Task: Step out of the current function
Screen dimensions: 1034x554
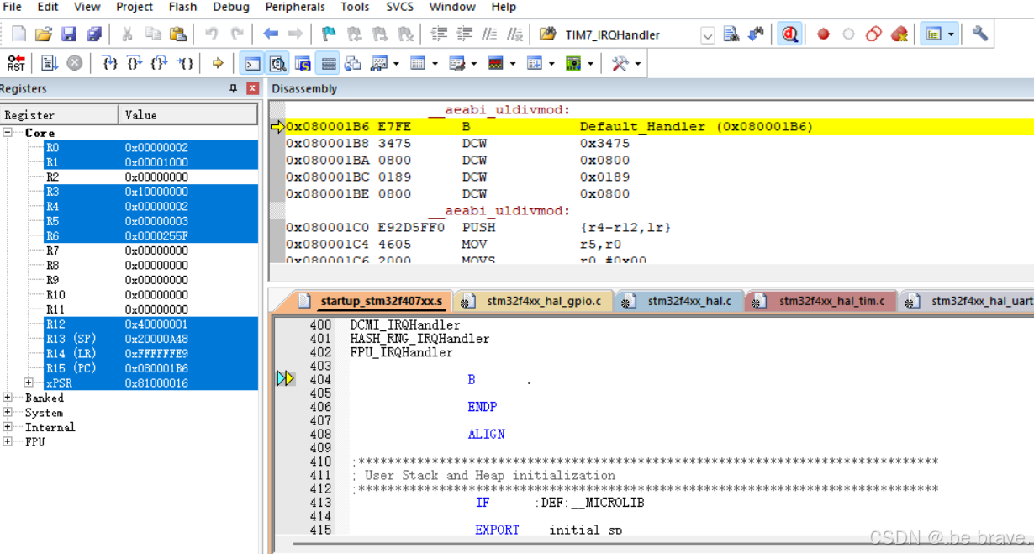Action: pos(159,62)
